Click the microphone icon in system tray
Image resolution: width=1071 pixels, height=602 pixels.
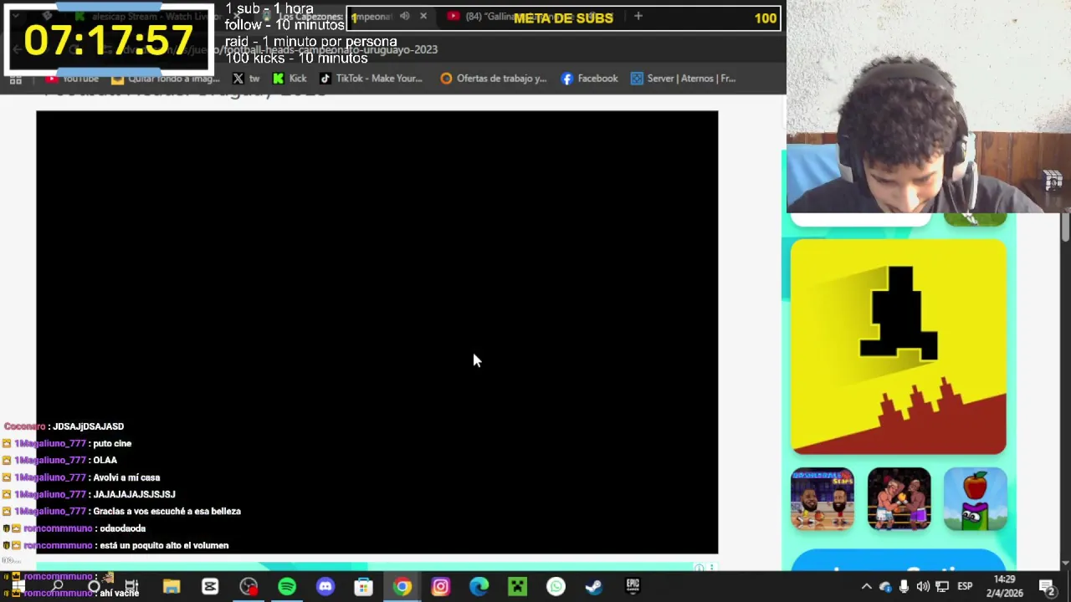point(904,587)
